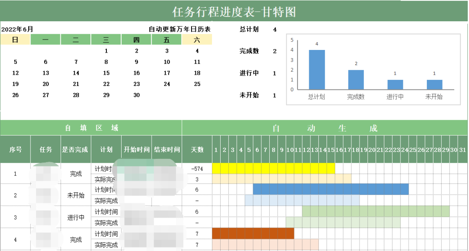
Task: Click the 天数 column header
Action: tap(197, 149)
